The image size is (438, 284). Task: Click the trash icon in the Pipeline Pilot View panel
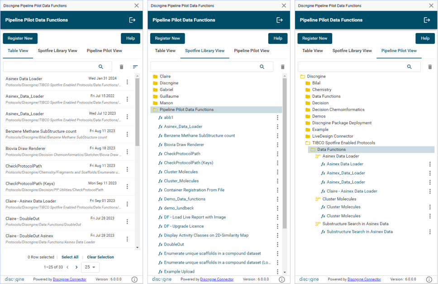tap(430, 67)
